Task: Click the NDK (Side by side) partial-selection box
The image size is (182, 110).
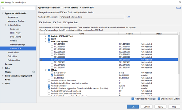Action: pos(49,41)
